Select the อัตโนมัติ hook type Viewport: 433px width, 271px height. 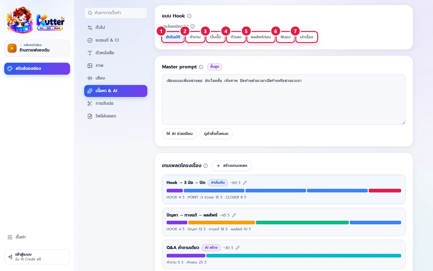pyautogui.click(x=173, y=37)
